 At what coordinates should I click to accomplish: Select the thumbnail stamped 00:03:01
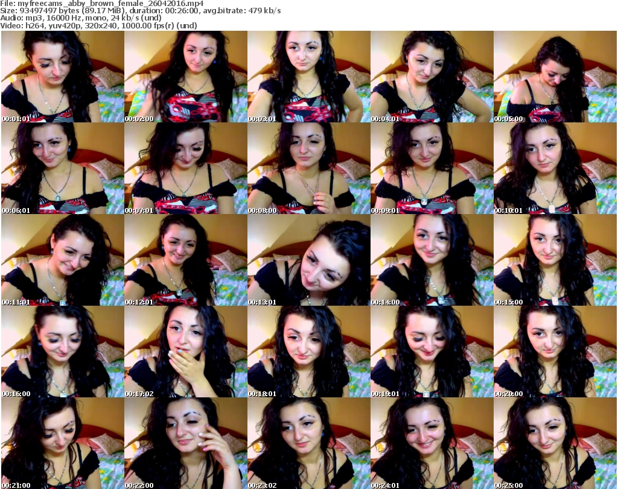pos(309,77)
